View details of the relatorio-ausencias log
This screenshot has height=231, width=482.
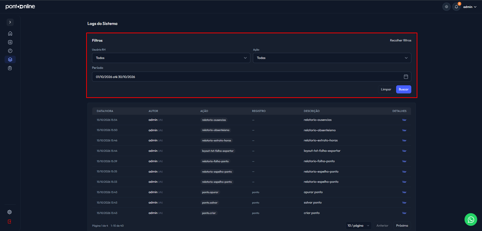404,120
